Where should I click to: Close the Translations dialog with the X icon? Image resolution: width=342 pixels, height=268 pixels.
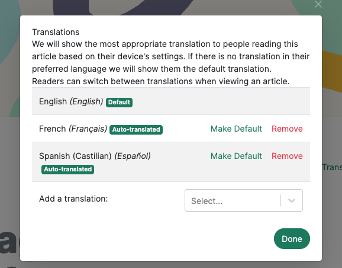point(318,4)
